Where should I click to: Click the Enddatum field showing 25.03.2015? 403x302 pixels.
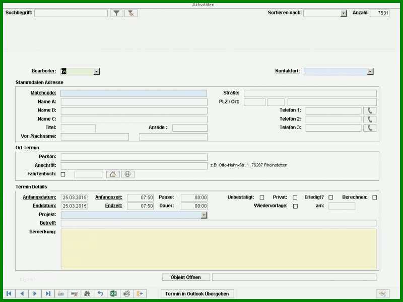point(74,206)
